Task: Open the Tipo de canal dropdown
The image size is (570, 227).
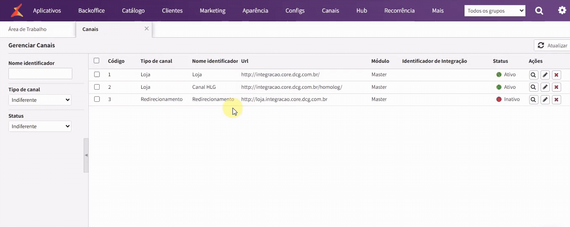Action: pyautogui.click(x=40, y=100)
